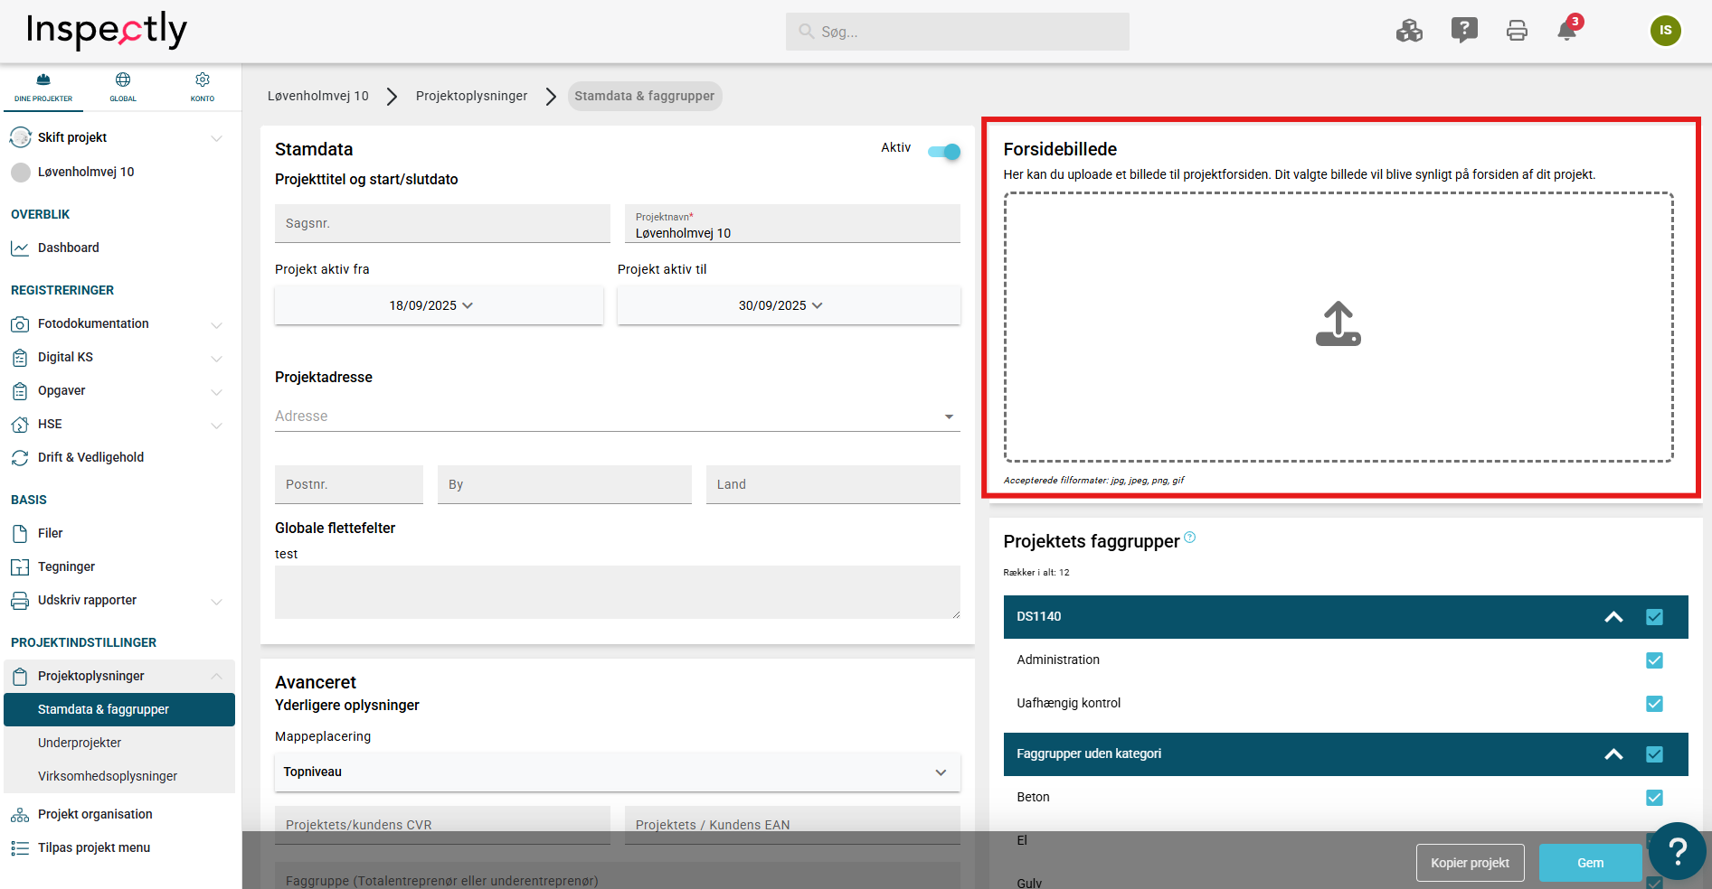
Task: Click the Sagsnr. input field
Action: tap(442, 223)
